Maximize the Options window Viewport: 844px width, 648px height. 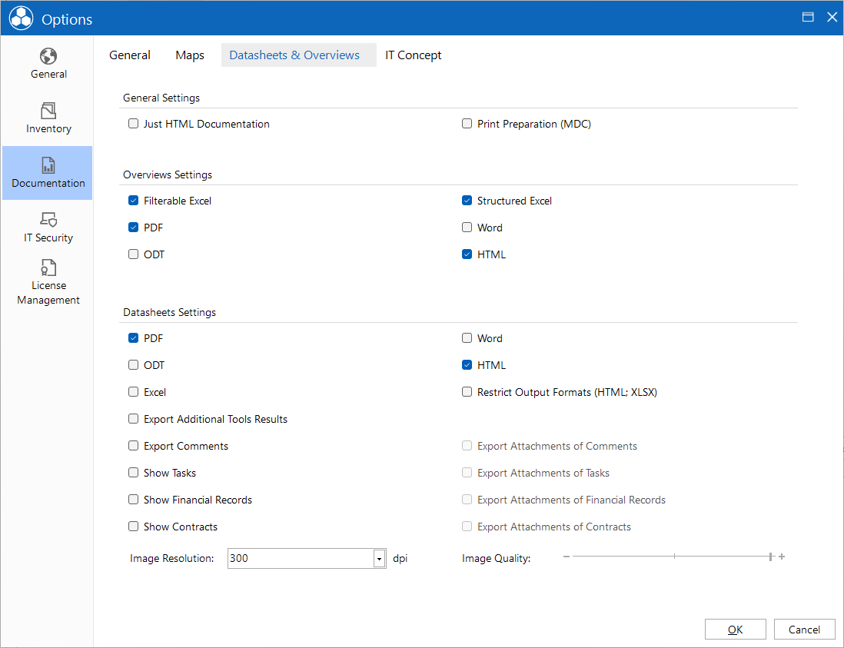807,17
